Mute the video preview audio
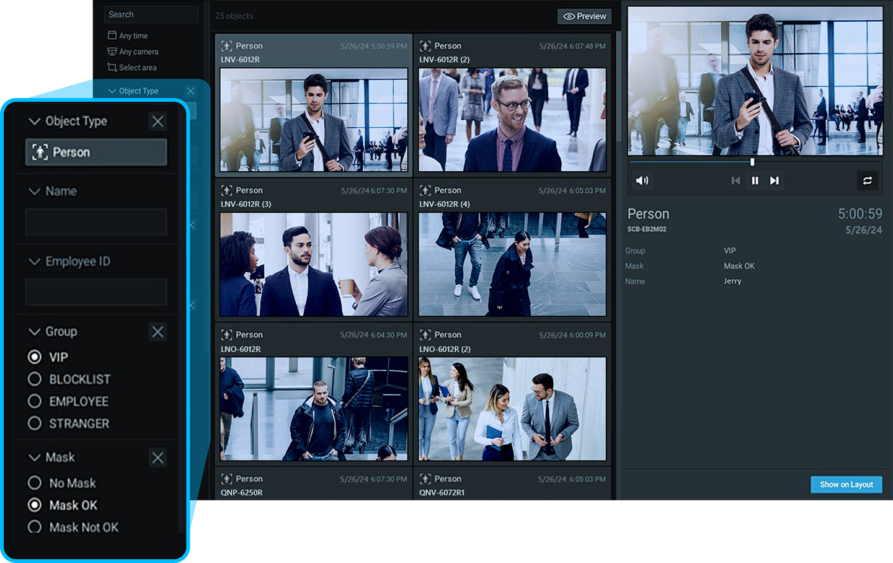893x563 pixels. click(642, 180)
